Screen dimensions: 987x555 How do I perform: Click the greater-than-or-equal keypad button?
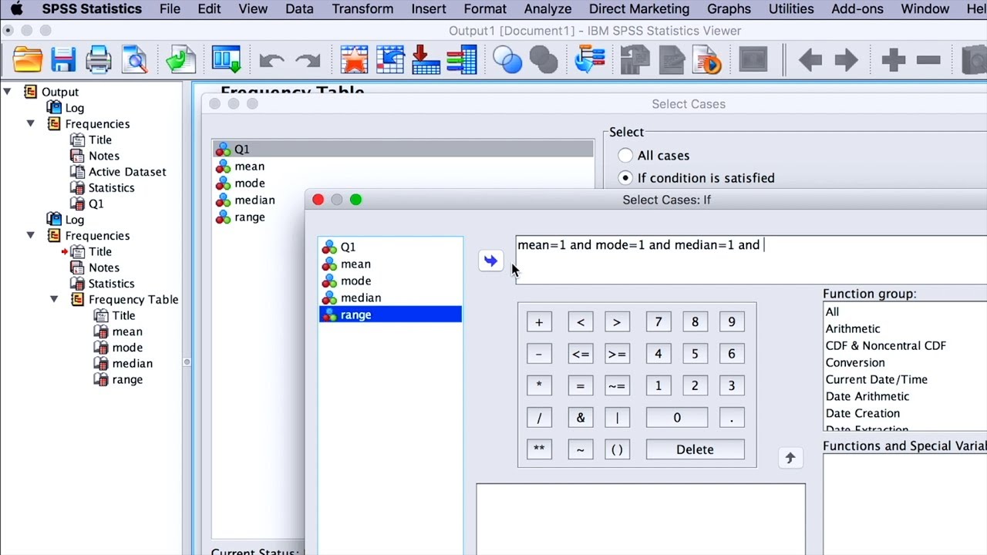pos(617,355)
